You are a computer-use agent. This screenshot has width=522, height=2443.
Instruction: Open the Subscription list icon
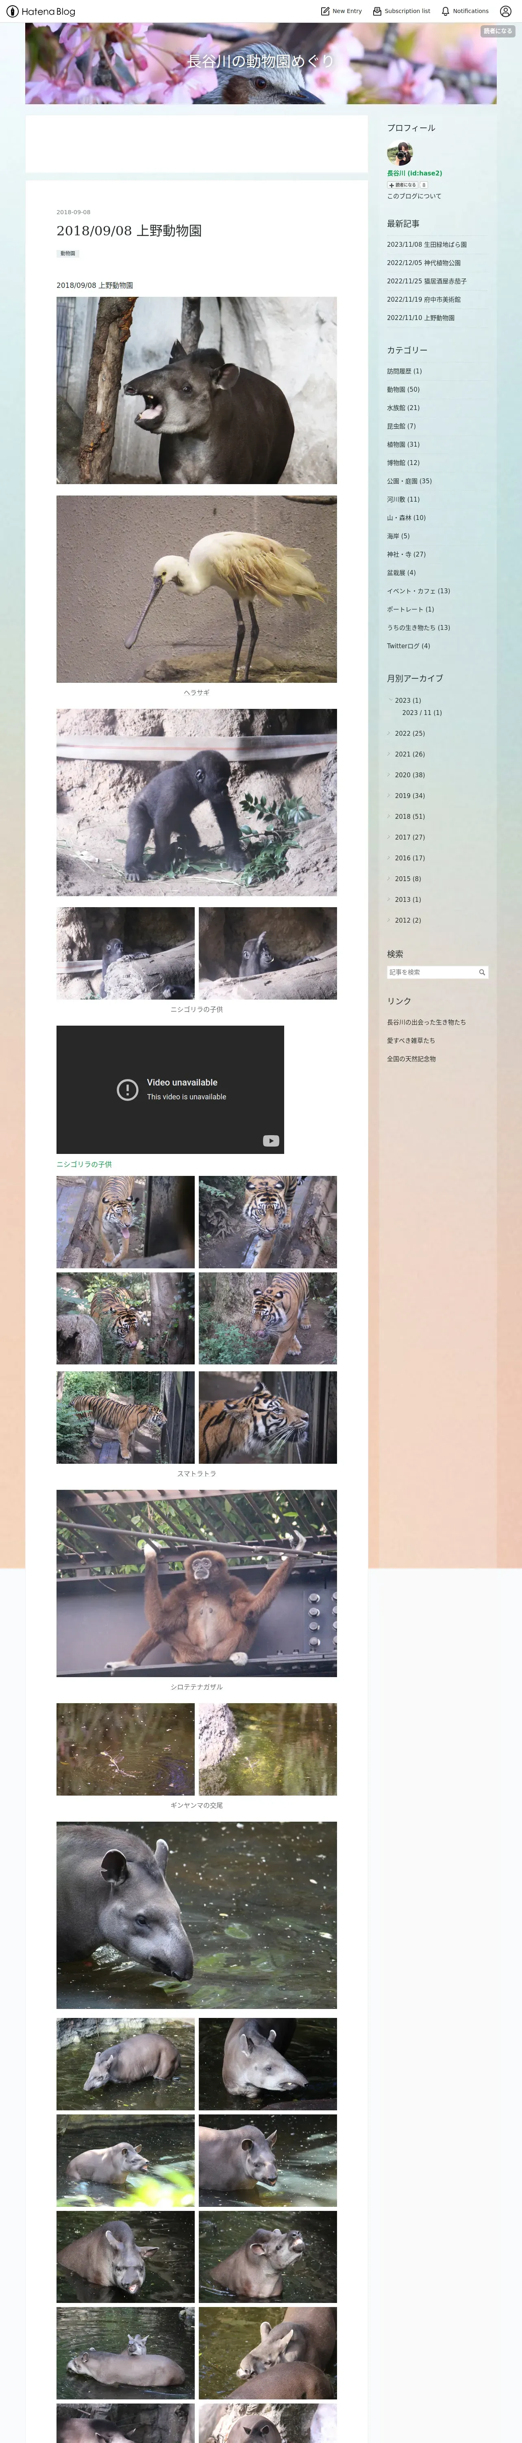pos(377,11)
